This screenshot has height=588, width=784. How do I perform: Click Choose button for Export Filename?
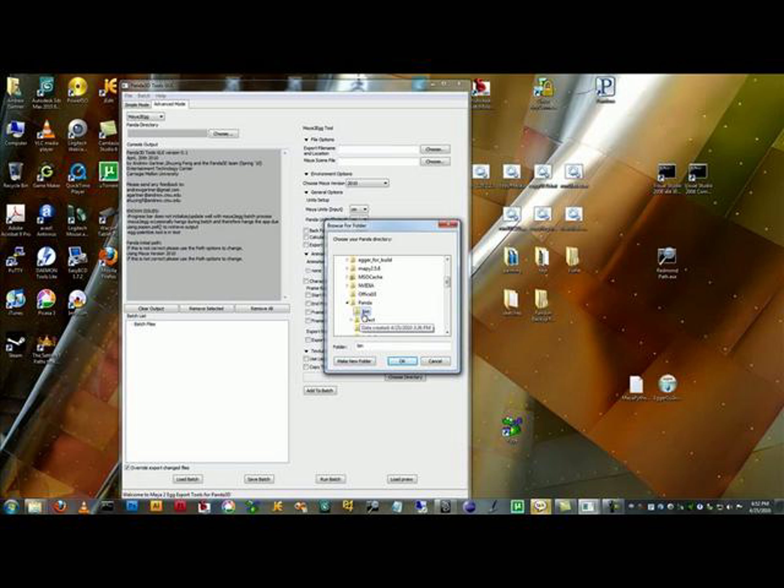tap(435, 149)
